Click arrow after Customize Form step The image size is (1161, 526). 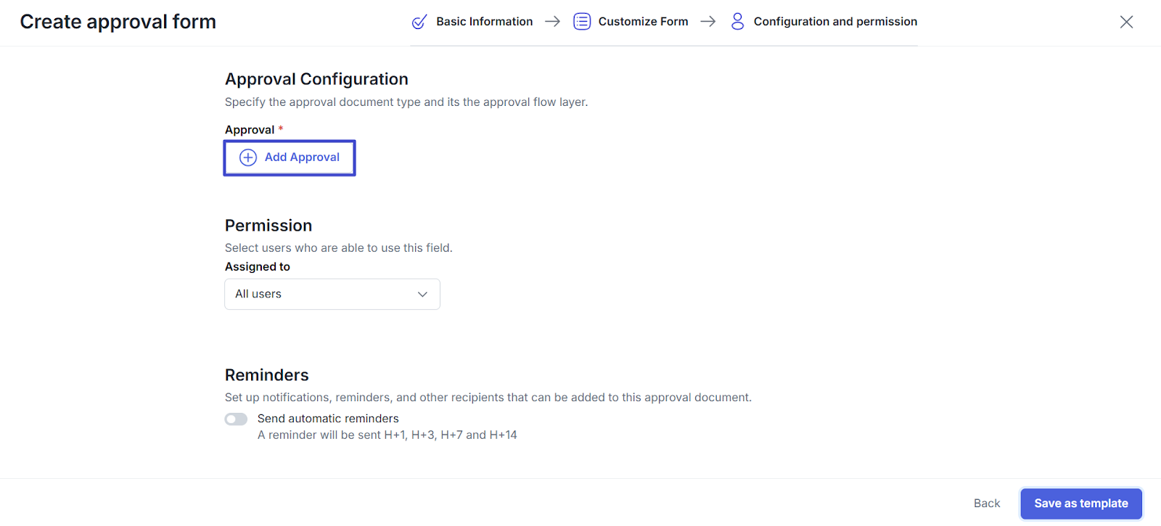[x=707, y=22]
